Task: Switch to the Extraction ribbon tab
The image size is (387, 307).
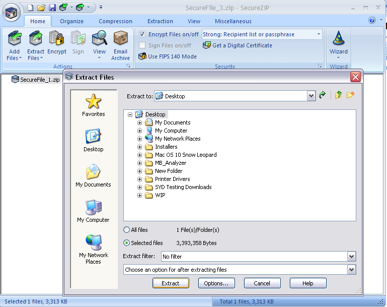Action: [160, 21]
